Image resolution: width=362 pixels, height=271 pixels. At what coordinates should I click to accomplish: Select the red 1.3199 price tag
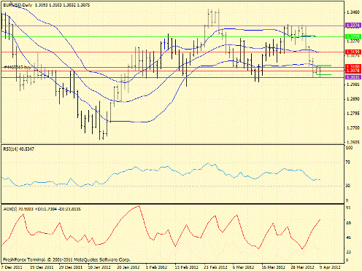353,52
